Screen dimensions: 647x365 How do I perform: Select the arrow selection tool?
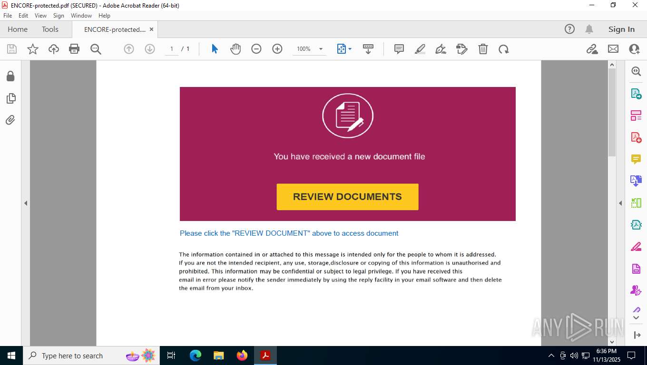(x=215, y=49)
